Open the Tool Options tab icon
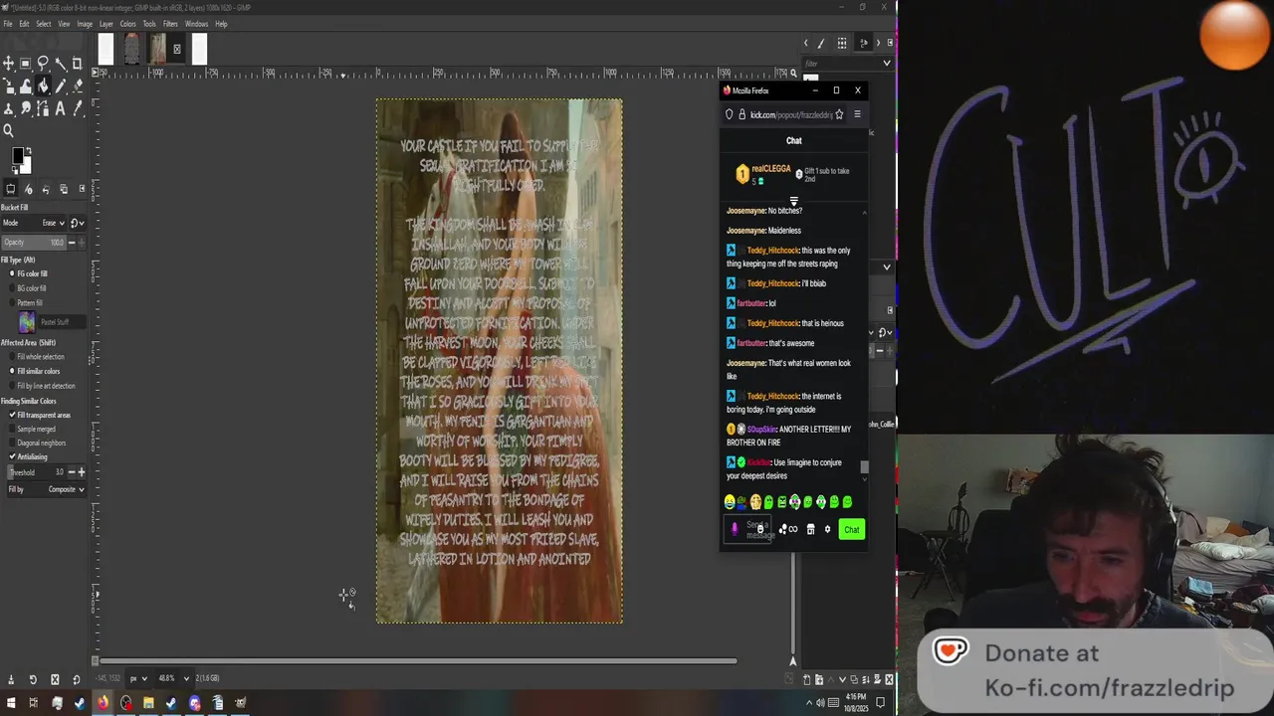This screenshot has width=1274, height=716. pyautogui.click(x=10, y=189)
